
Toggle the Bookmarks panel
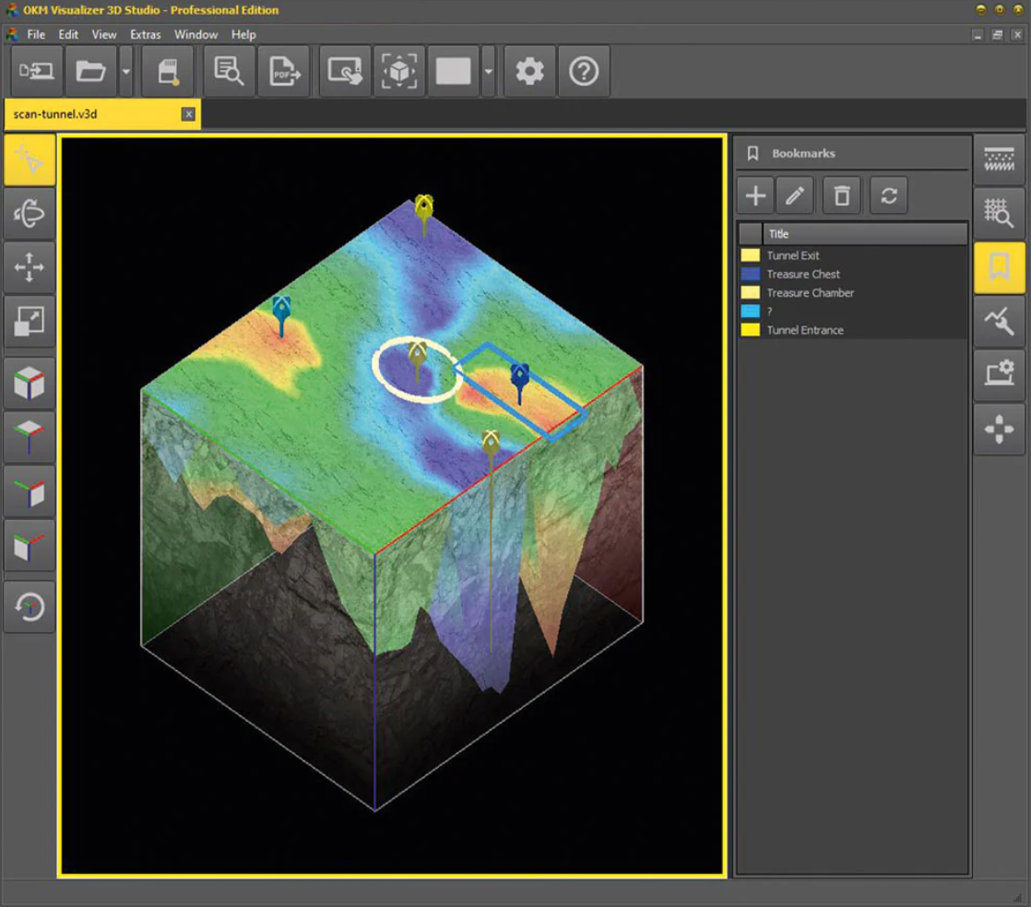point(998,265)
